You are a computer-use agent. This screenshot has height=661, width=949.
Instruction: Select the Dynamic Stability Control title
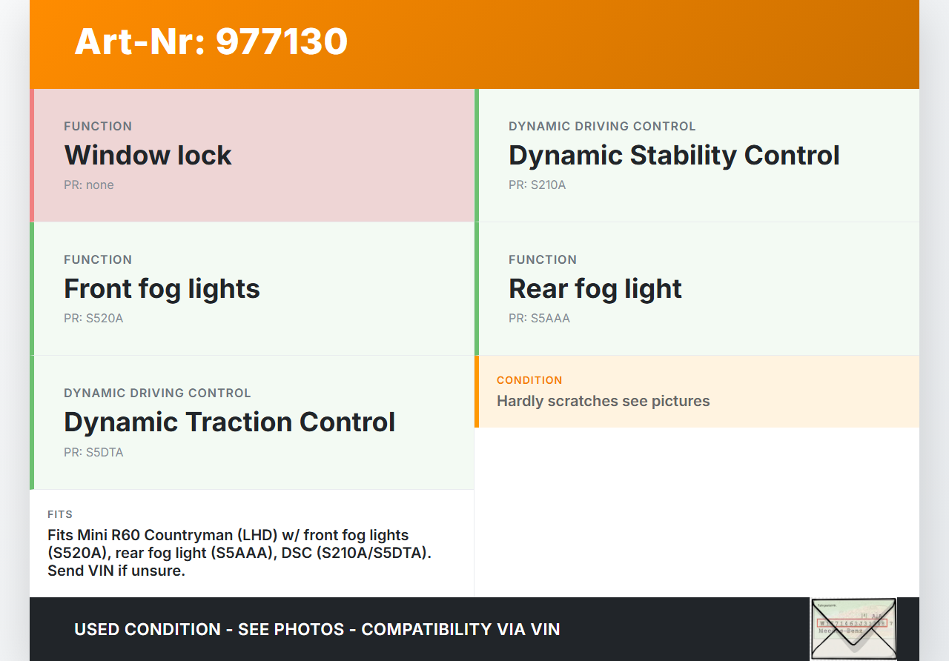pyautogui.click(x=674, y=156)
